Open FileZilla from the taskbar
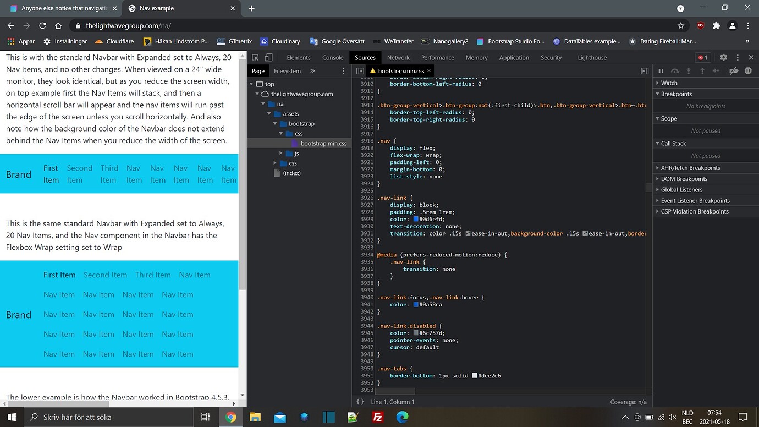Screen dimensions: 759x427 pos(377,417)
